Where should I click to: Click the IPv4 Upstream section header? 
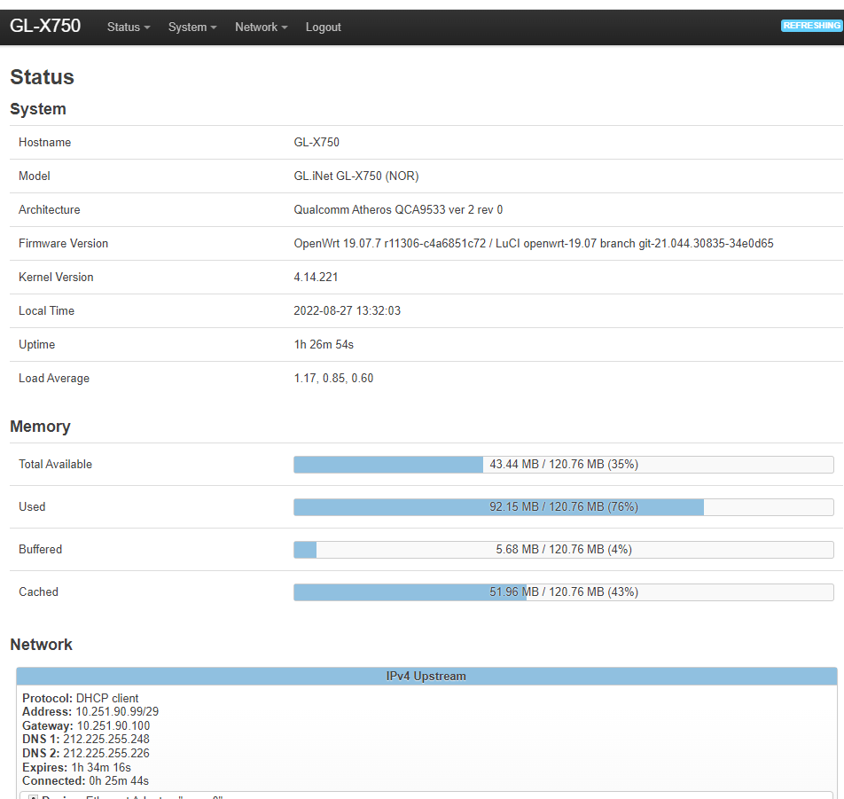[x=428, y=676]
